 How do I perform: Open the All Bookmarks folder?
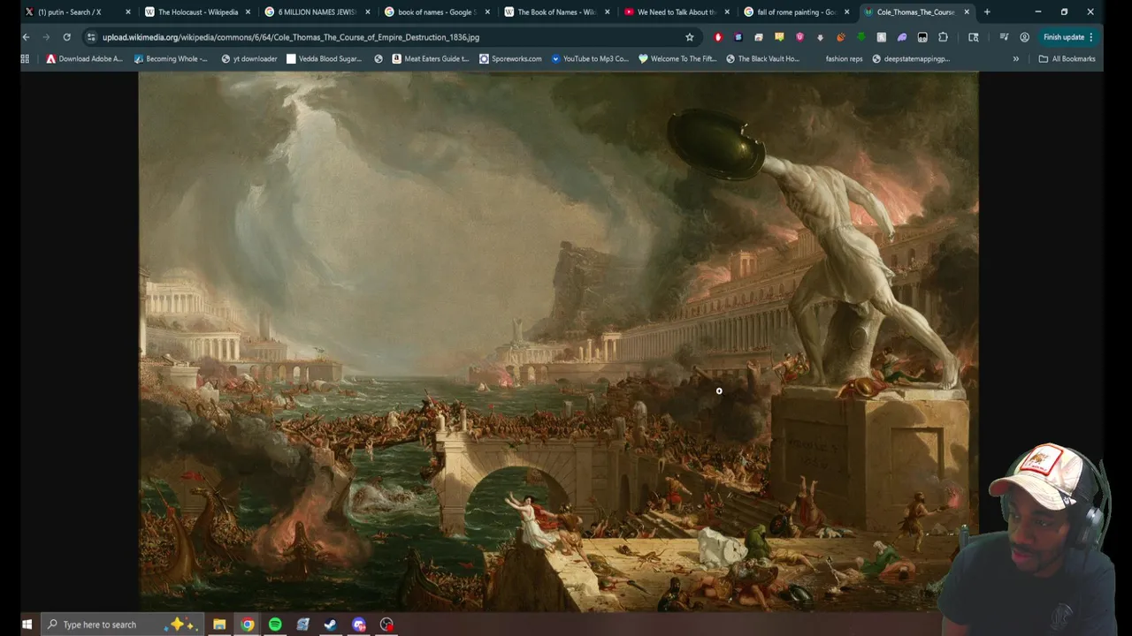coord(1067,58)
